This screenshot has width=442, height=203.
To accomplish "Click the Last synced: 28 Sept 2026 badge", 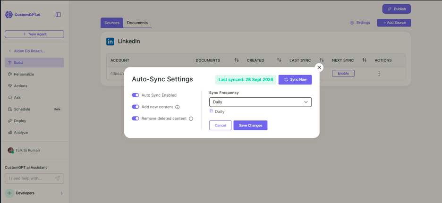I will pyautogui.click(x=246, y=79).
